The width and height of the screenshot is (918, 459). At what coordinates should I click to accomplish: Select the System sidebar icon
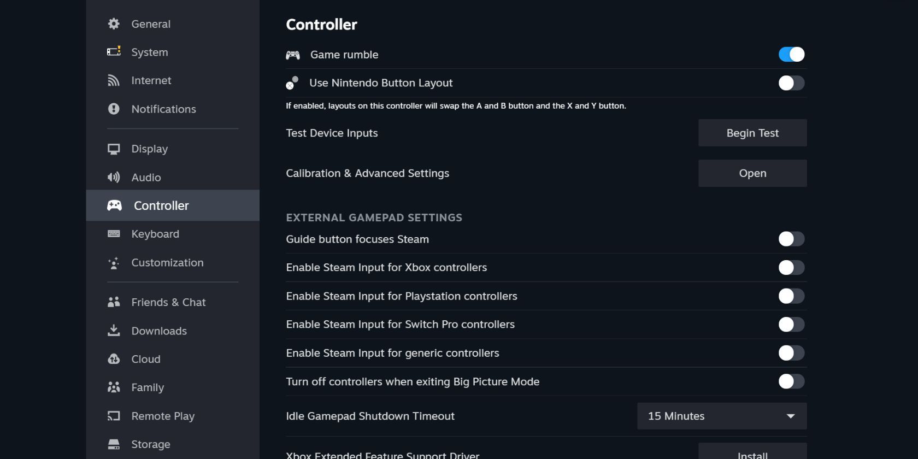(113, 52)
